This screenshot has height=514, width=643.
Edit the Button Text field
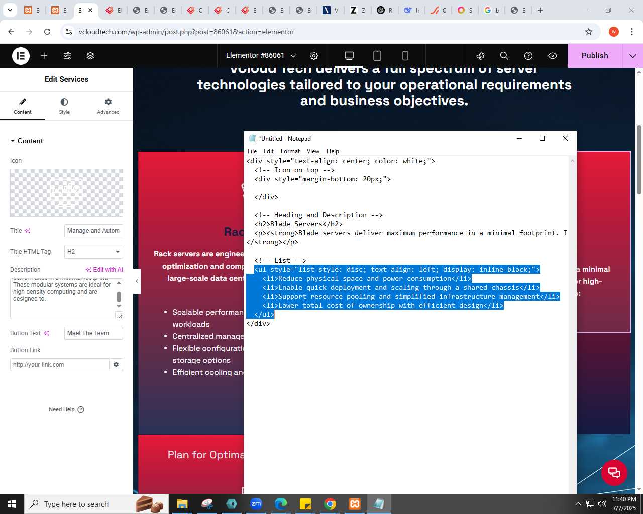click(x=93, y=333)
